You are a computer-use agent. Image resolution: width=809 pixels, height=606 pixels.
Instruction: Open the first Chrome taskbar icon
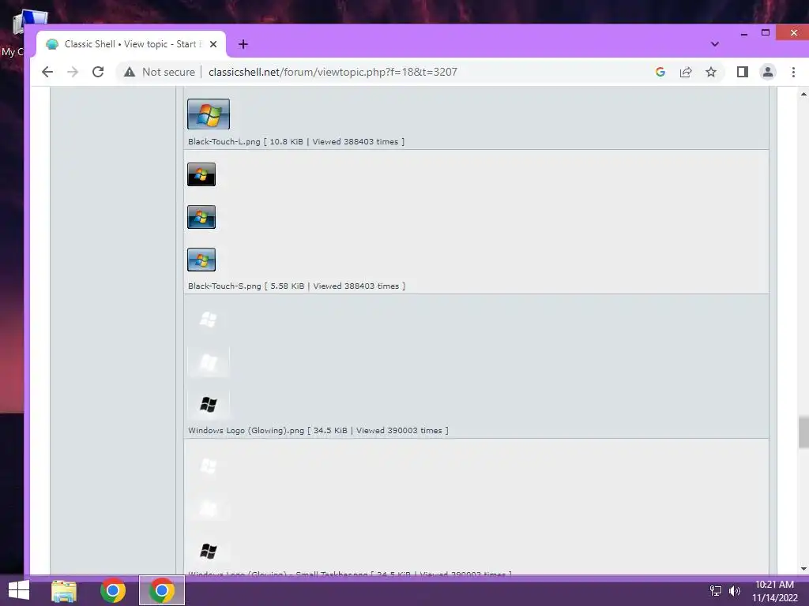click(112, 590)
